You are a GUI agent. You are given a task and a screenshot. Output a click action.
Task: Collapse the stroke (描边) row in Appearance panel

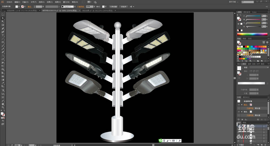click(241, 104)
